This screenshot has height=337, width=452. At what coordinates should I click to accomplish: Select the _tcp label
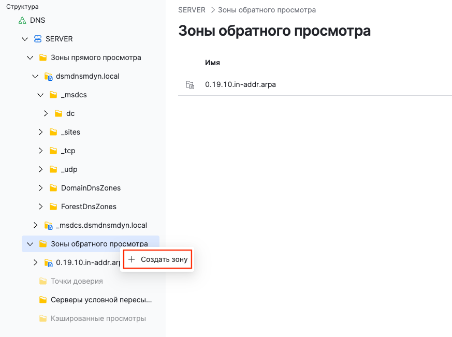pyautogui.click(x=68, y=151)
